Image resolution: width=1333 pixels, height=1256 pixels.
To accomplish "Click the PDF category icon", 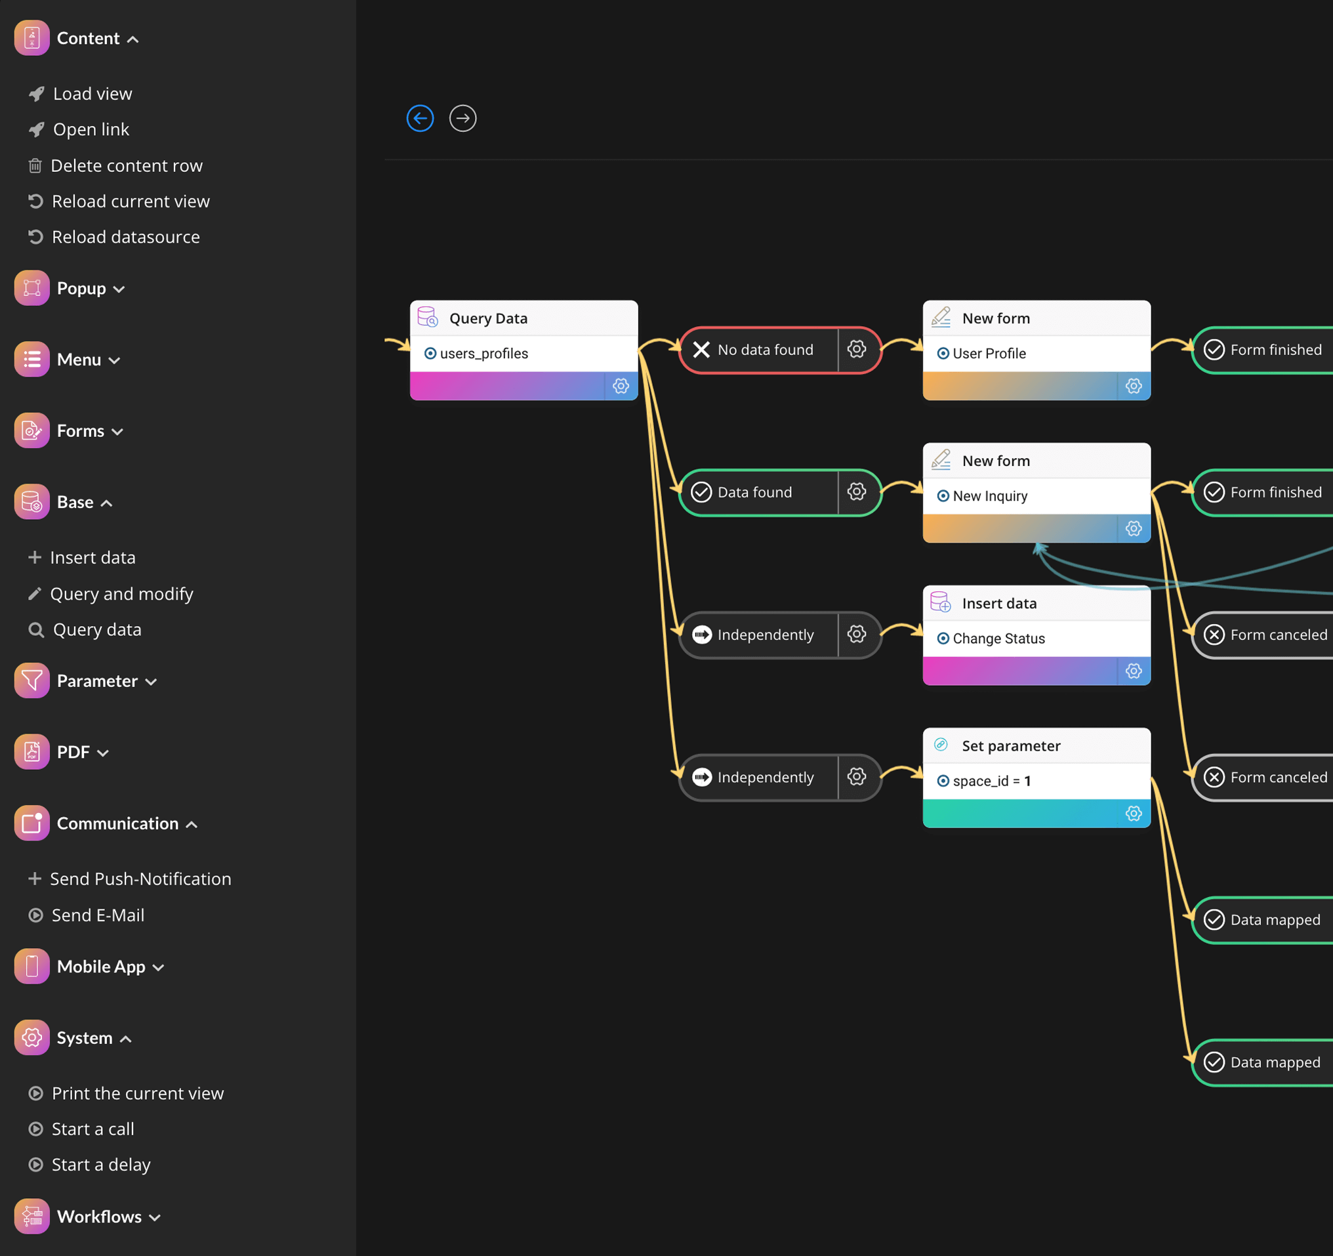I will tap(31, 752).
